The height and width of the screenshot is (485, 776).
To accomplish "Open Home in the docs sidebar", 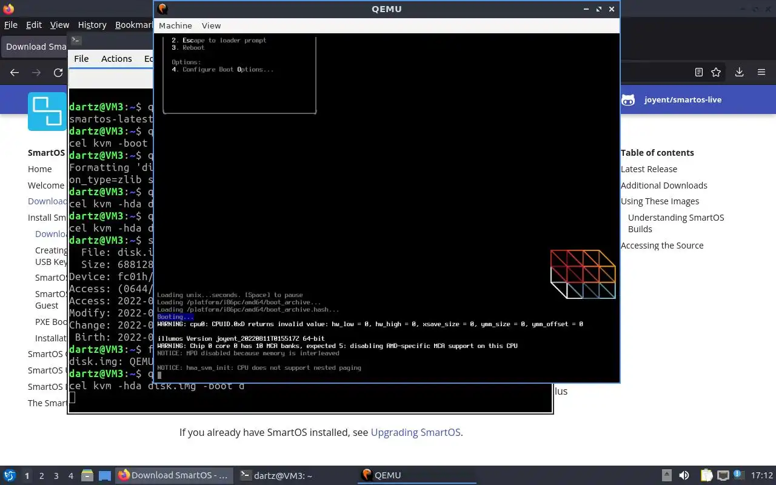I will (39, 169).
